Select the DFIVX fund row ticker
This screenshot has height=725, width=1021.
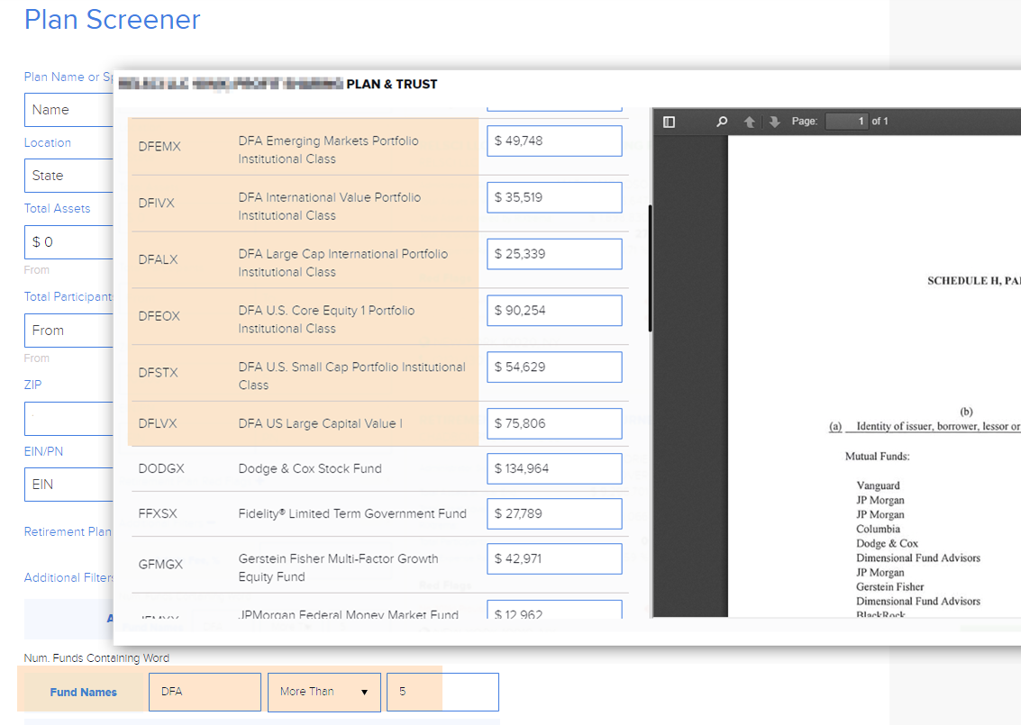pyautogui.click(x=157, y=203)
